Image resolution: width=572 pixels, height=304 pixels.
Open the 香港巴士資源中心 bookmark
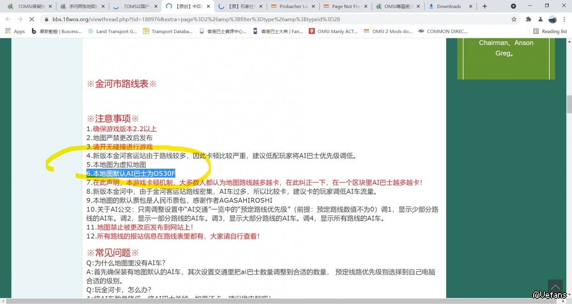[223, 31]
